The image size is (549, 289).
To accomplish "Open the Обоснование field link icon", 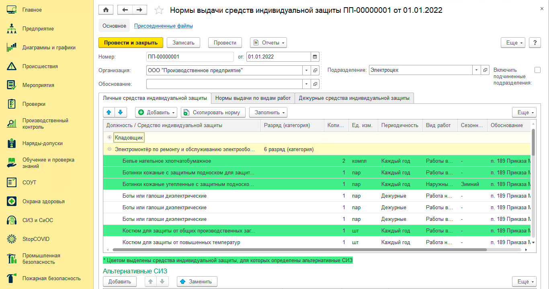I will click(x=315, y=84).
